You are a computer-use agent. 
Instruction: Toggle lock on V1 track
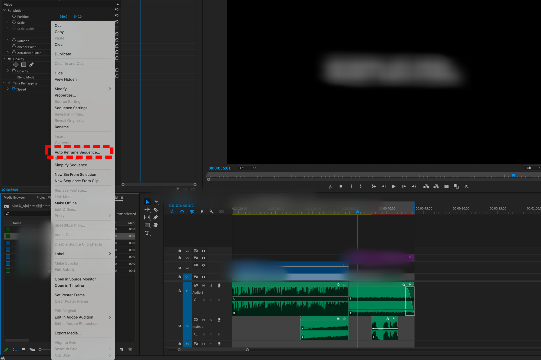click(x=180, y=277)
